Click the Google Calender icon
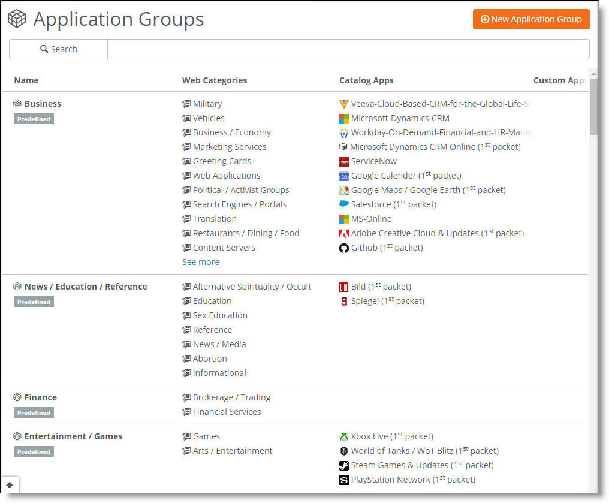Viewport: 609px width, 503px height. pos(343,176)
